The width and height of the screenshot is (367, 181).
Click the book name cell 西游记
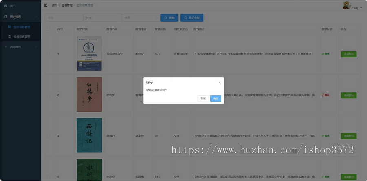coord(111,136)
